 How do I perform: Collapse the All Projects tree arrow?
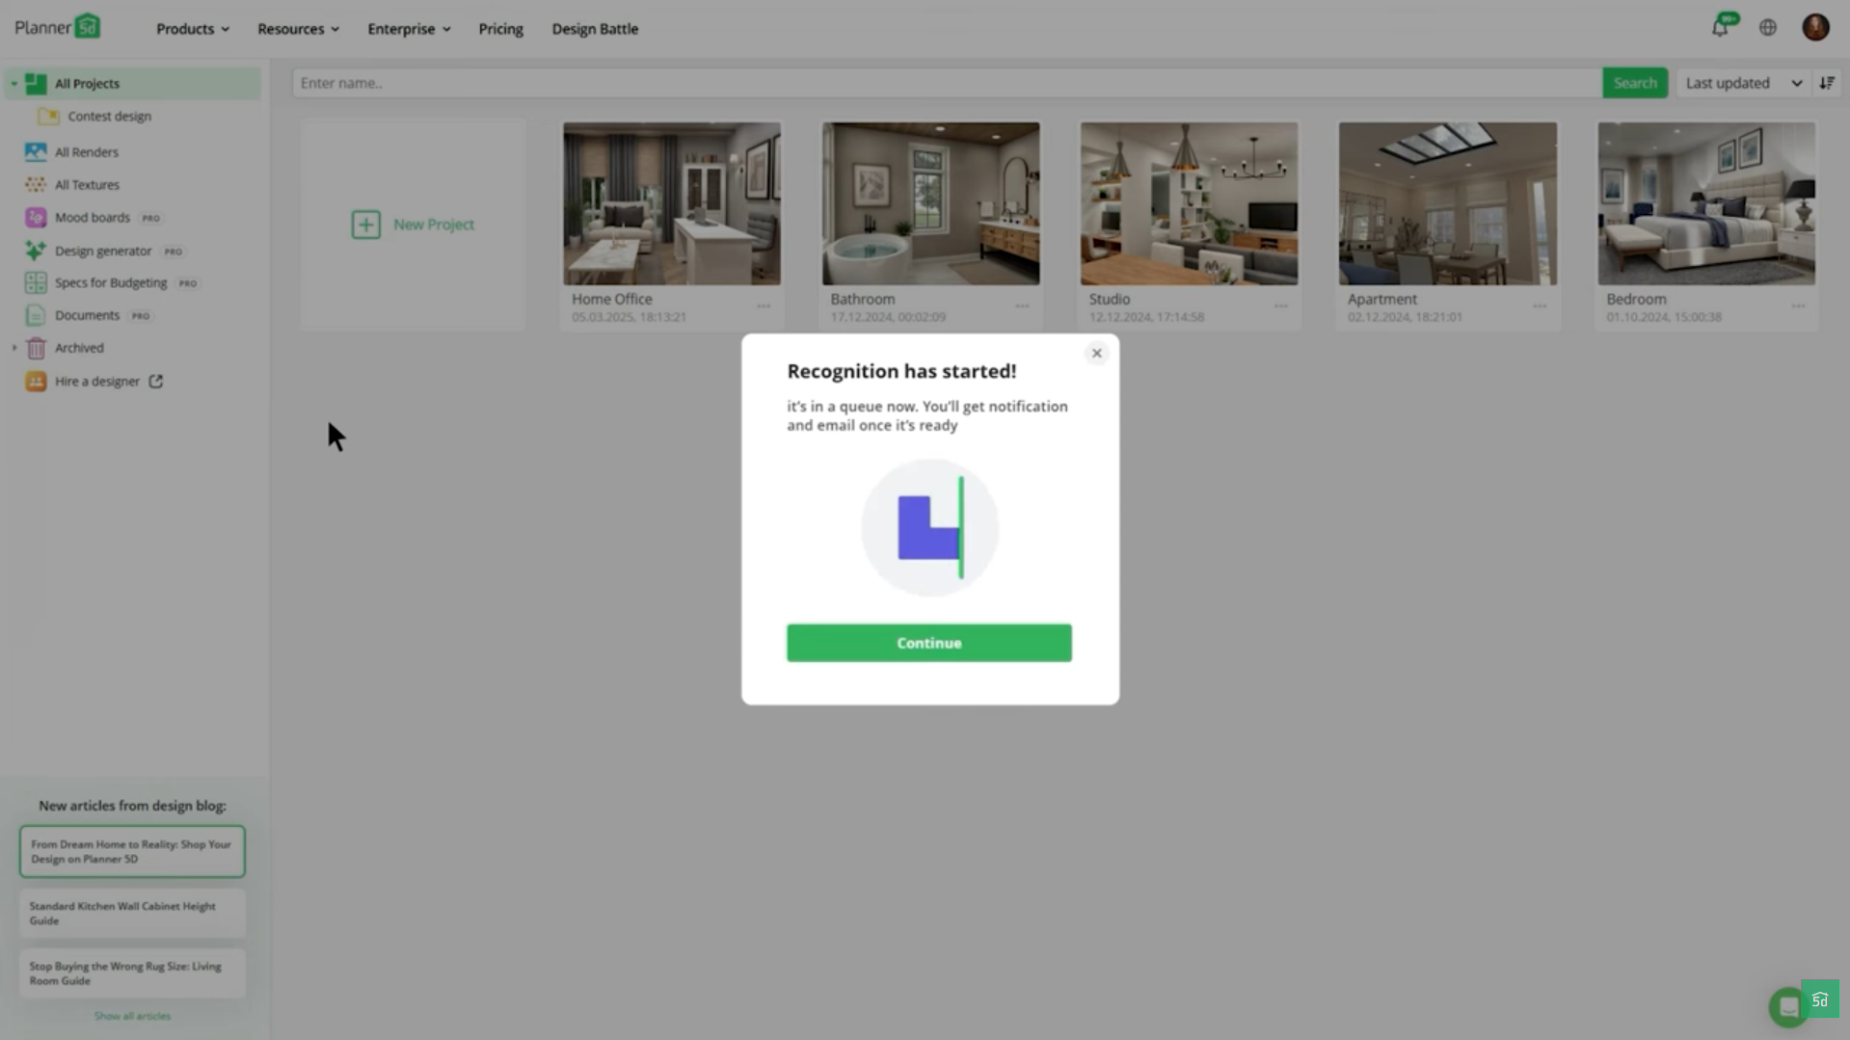click(x=13, y=84)
